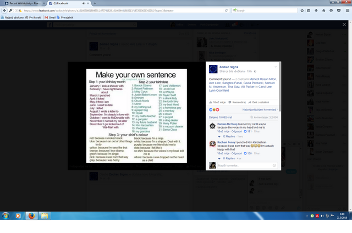Image resolution: width=352 pixels, height=233 pixels.
Task: Open the clock showing 9:40
Action: 342,214
